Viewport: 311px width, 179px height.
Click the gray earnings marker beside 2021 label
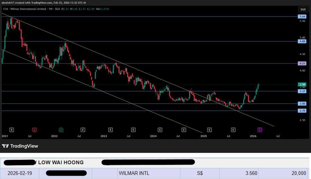tap(12, 130)
